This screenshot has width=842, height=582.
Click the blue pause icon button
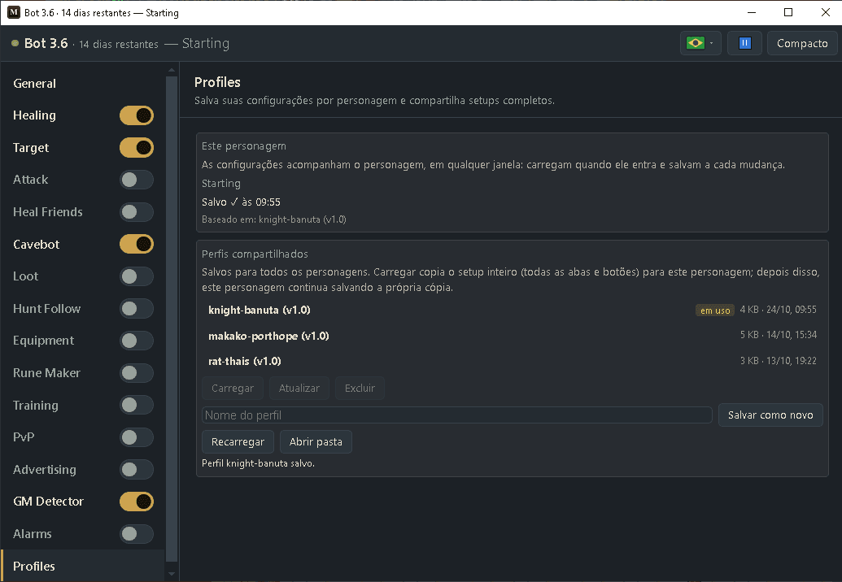744,43
